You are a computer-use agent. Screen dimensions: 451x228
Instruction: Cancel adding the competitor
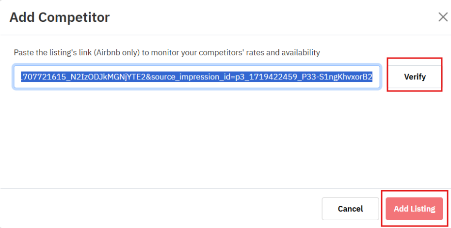pyautogui.click(x=350, y=209)
